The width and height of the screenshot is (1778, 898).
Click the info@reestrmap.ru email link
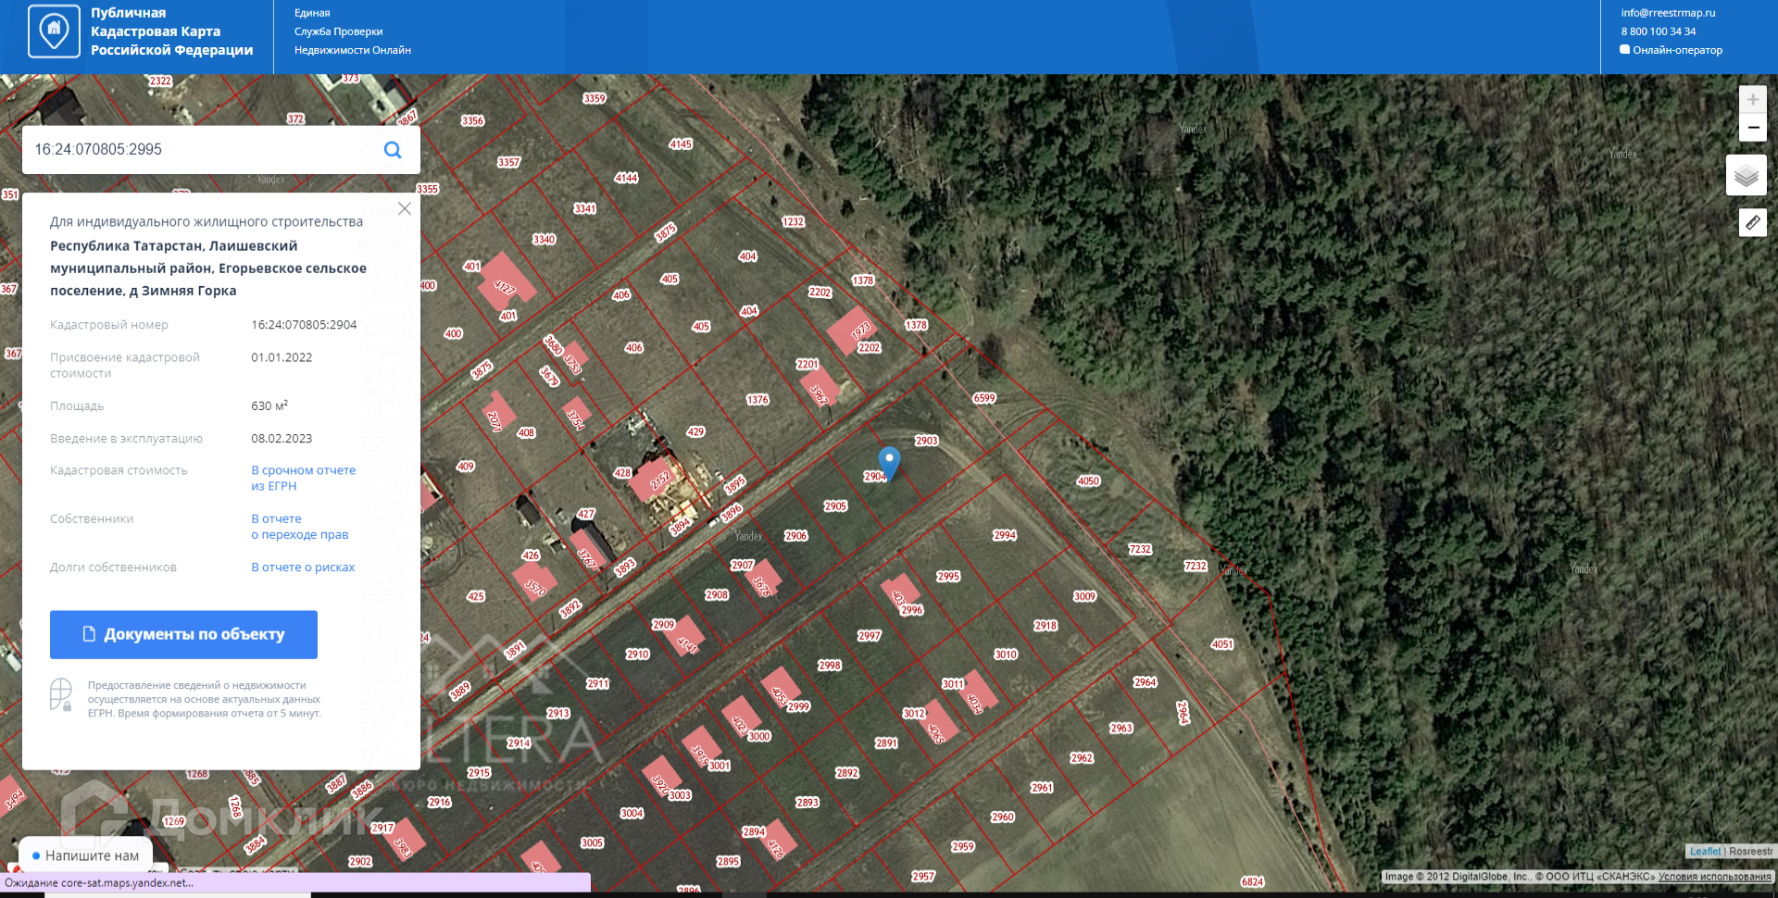click(1668, 13)
